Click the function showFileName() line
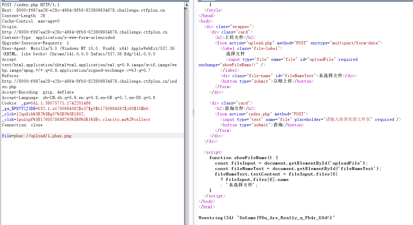 tap(243, 158)
